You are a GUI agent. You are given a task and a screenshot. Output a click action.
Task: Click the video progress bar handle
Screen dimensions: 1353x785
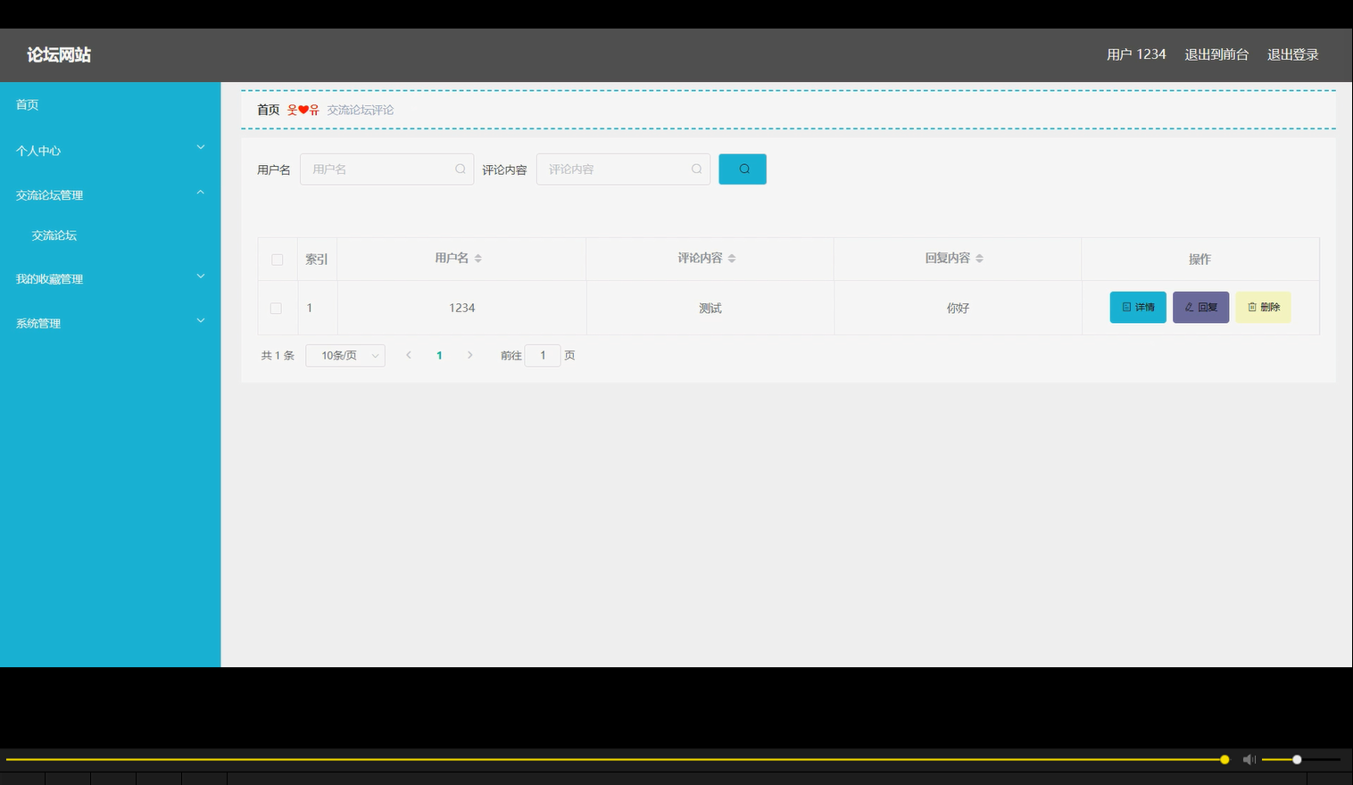[1224, 759]
